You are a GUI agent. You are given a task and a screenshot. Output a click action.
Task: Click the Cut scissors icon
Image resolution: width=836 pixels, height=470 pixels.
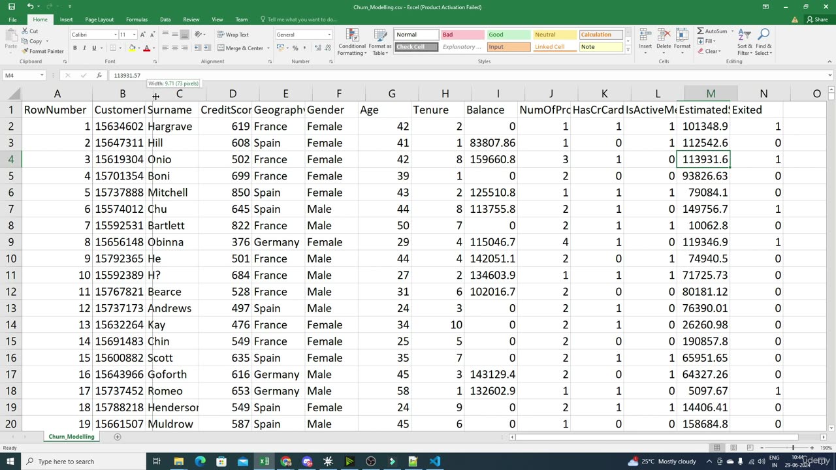[x=25, y=31]
